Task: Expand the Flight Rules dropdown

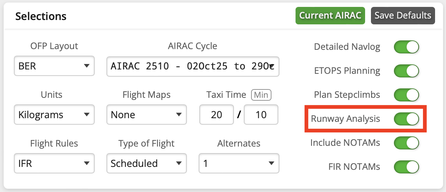Action: (x=54, y=163)
